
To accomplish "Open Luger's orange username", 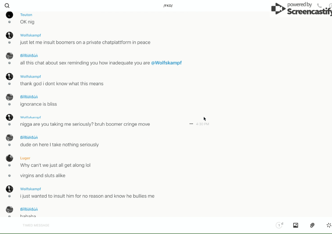I will (25, 158).
